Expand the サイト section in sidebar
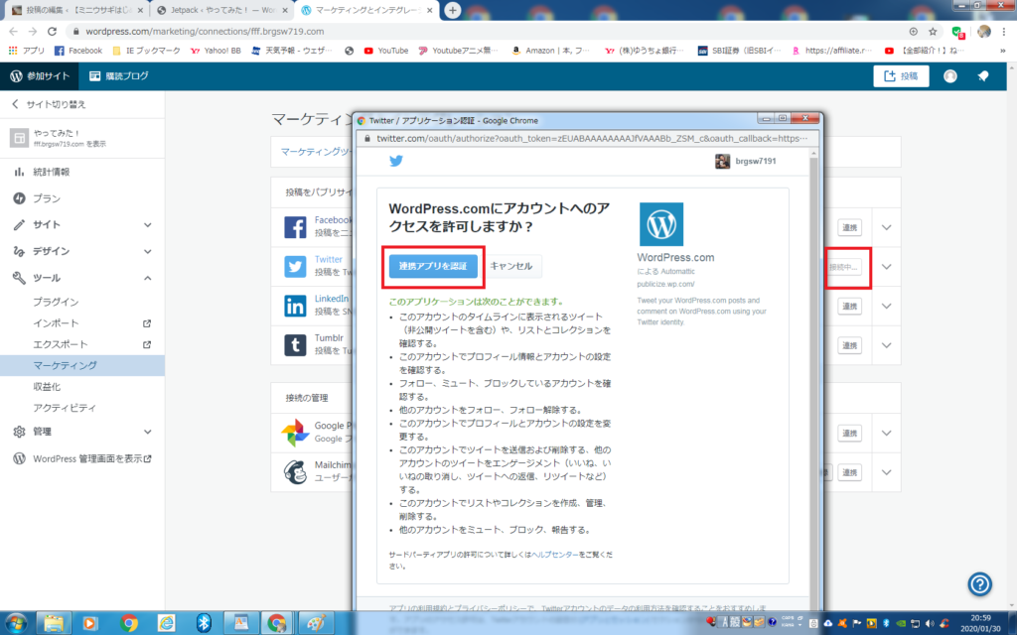1017x635 pixels. pos(81,225)
